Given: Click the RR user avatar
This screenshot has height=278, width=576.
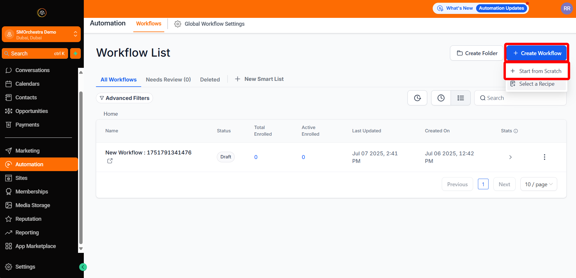Looking at the screenshot, I should tap(567, 8).
